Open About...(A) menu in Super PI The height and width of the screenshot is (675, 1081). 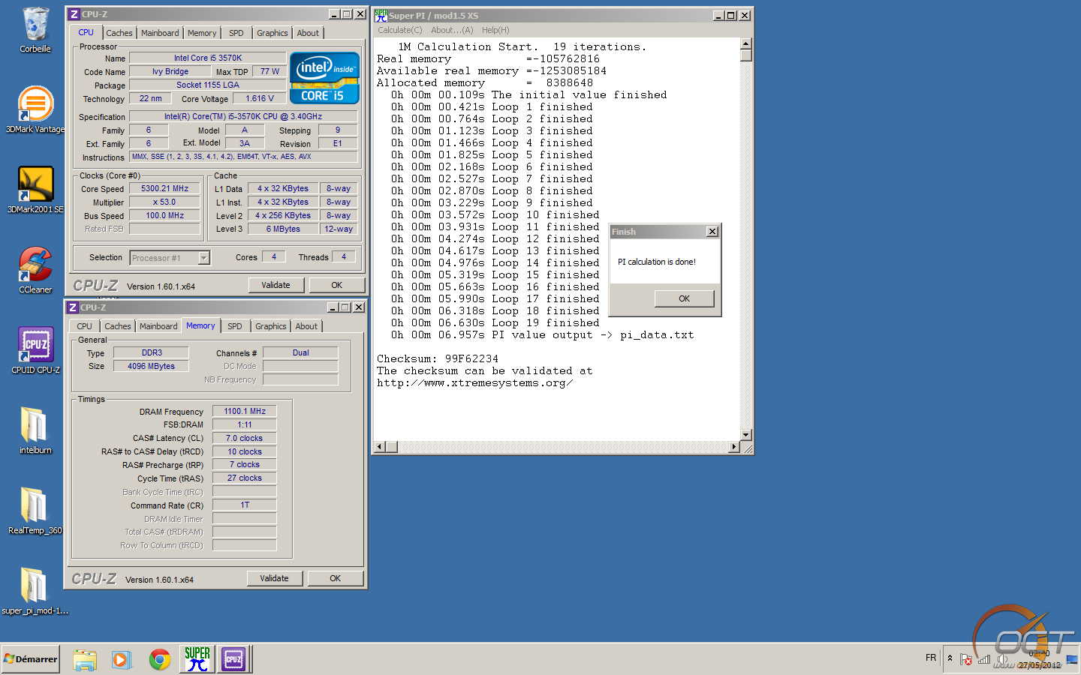click(452, 30)
